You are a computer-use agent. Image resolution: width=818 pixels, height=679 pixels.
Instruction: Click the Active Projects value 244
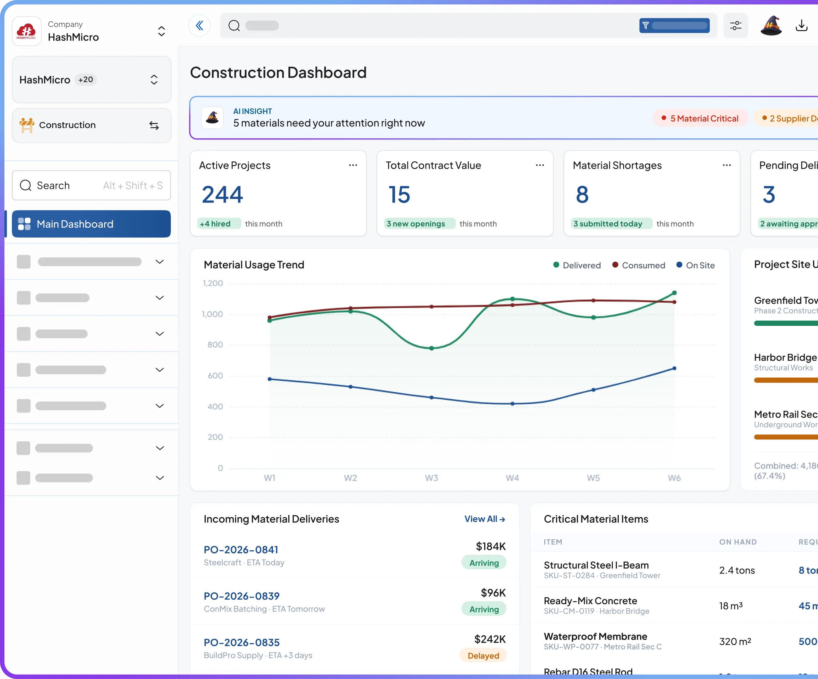222,195
